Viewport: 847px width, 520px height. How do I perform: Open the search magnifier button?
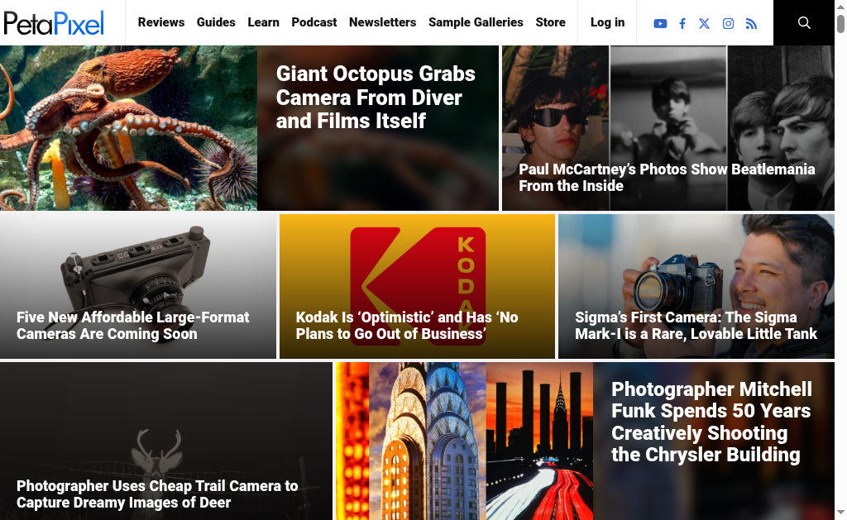click(804, 22)
